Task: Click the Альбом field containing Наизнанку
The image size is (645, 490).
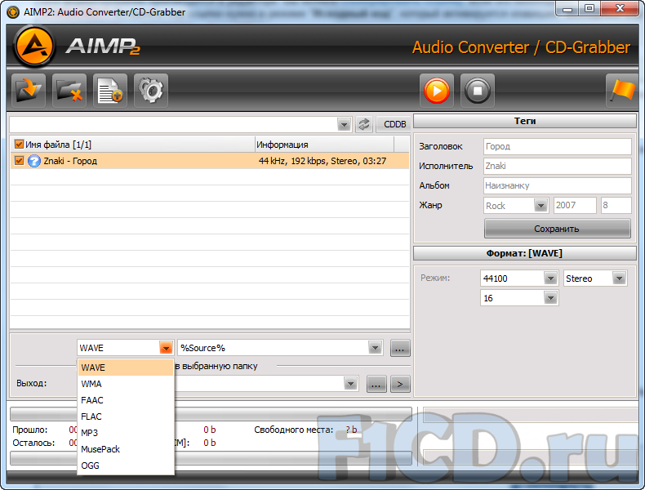Action: [558, 185]
